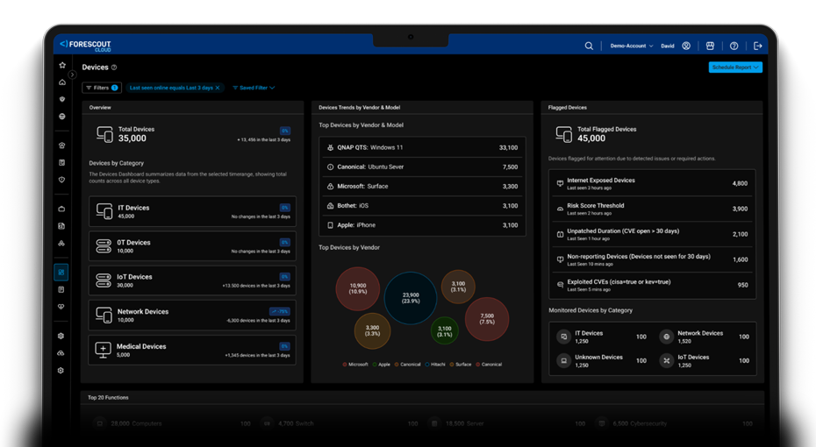Image resolution: width=816 pixels, height=447 pixels.
Task: Open the heart icon in sidebar
Action: [61, 307]
